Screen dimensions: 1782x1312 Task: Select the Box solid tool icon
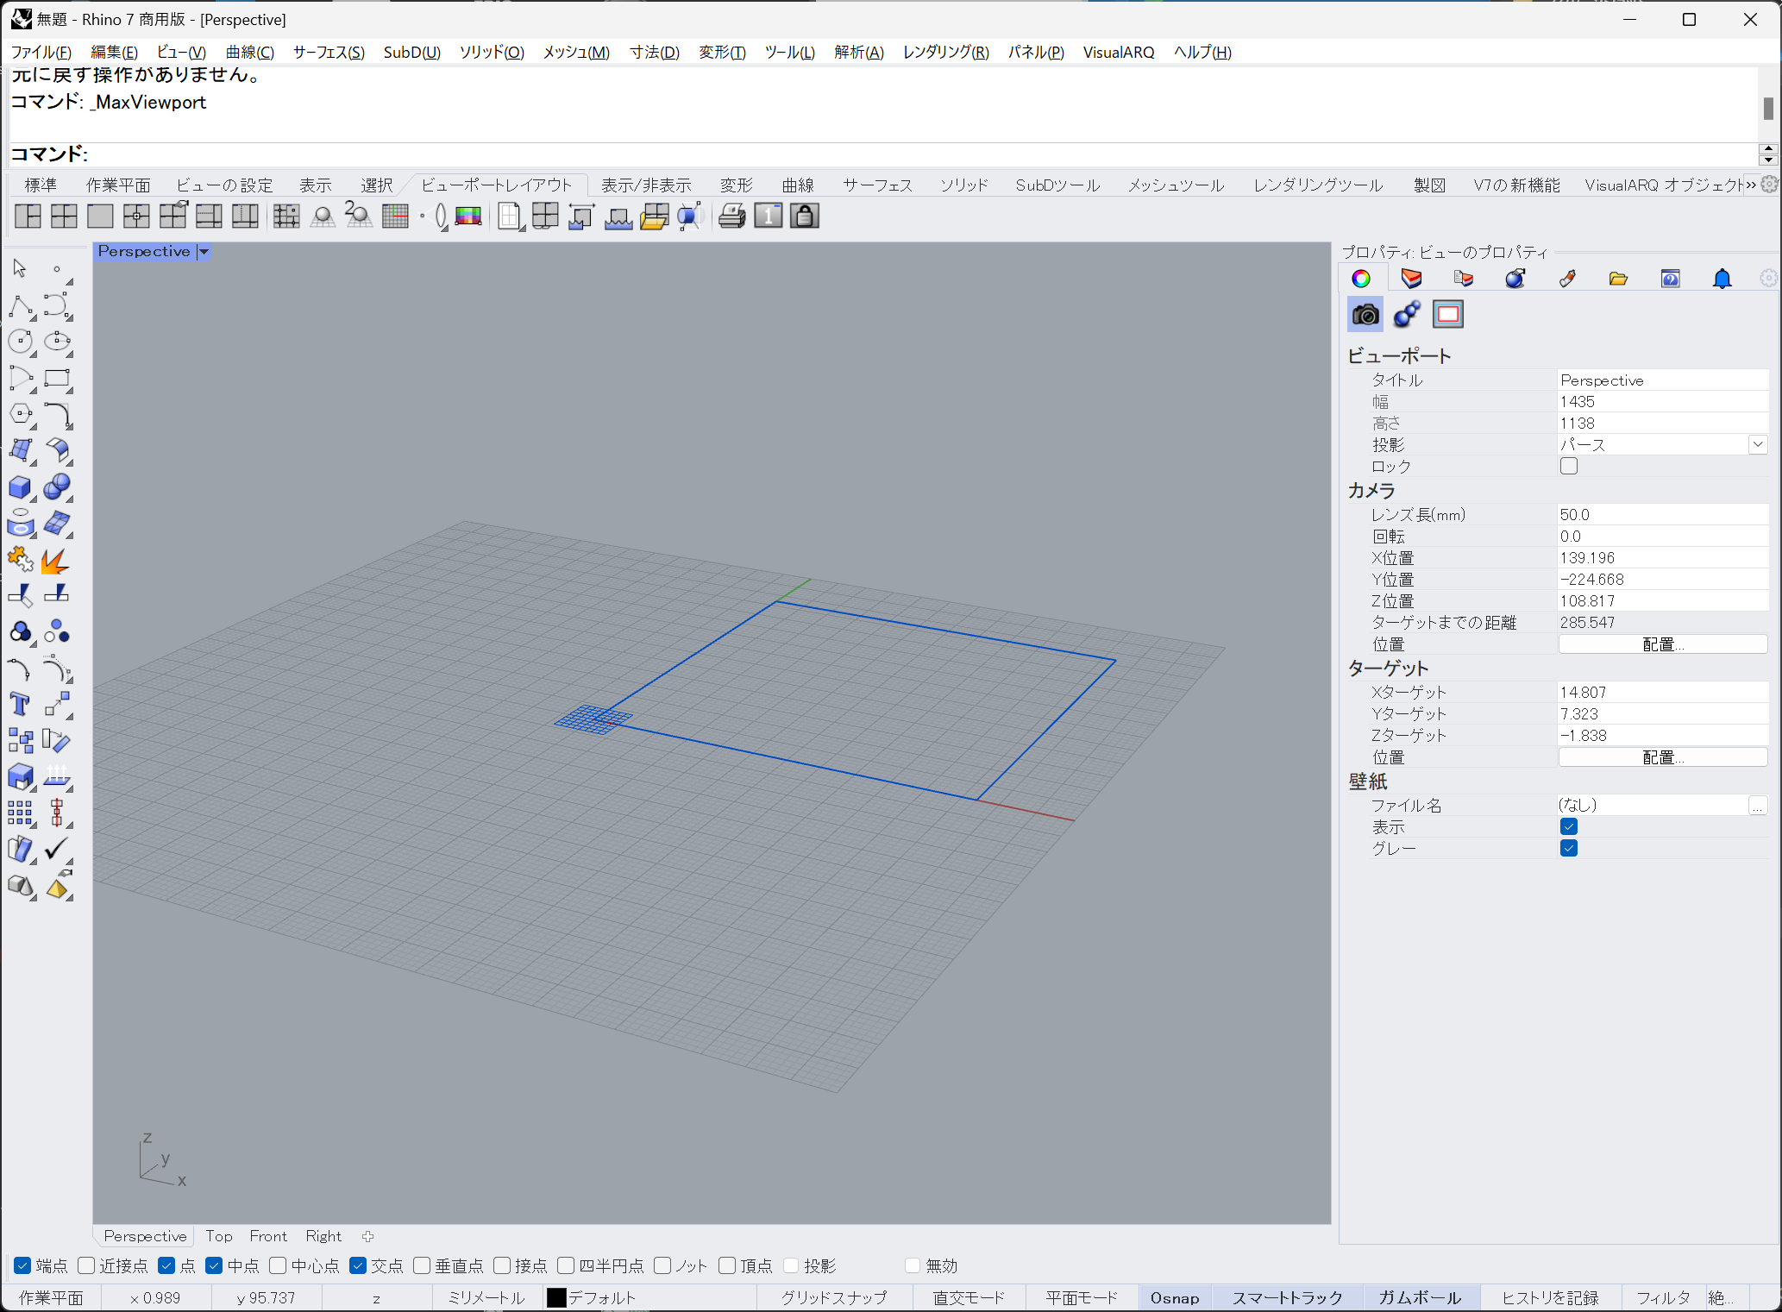(x=20, y=487)
